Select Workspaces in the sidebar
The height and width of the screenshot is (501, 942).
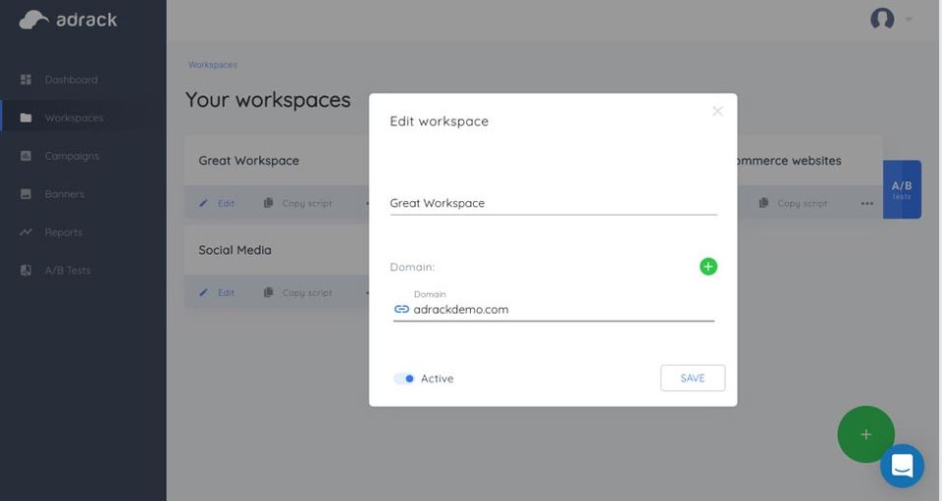click(74, 118)
